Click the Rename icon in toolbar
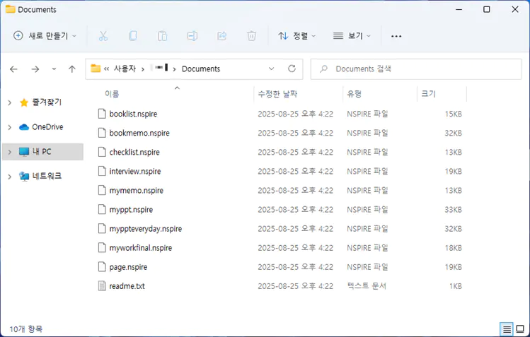530x337 pixels. coord(192,35)
